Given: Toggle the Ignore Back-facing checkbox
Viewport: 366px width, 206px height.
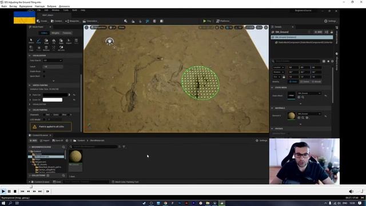Looking at the screenshot, I should pos(44,76).
